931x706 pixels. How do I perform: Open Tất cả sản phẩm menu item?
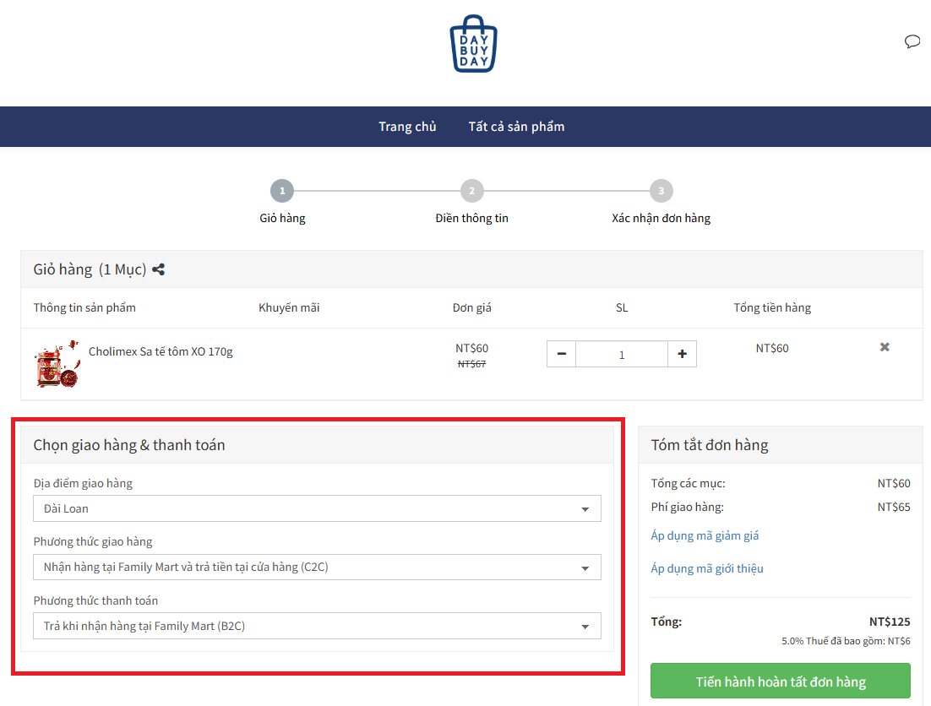coord(516,127)
